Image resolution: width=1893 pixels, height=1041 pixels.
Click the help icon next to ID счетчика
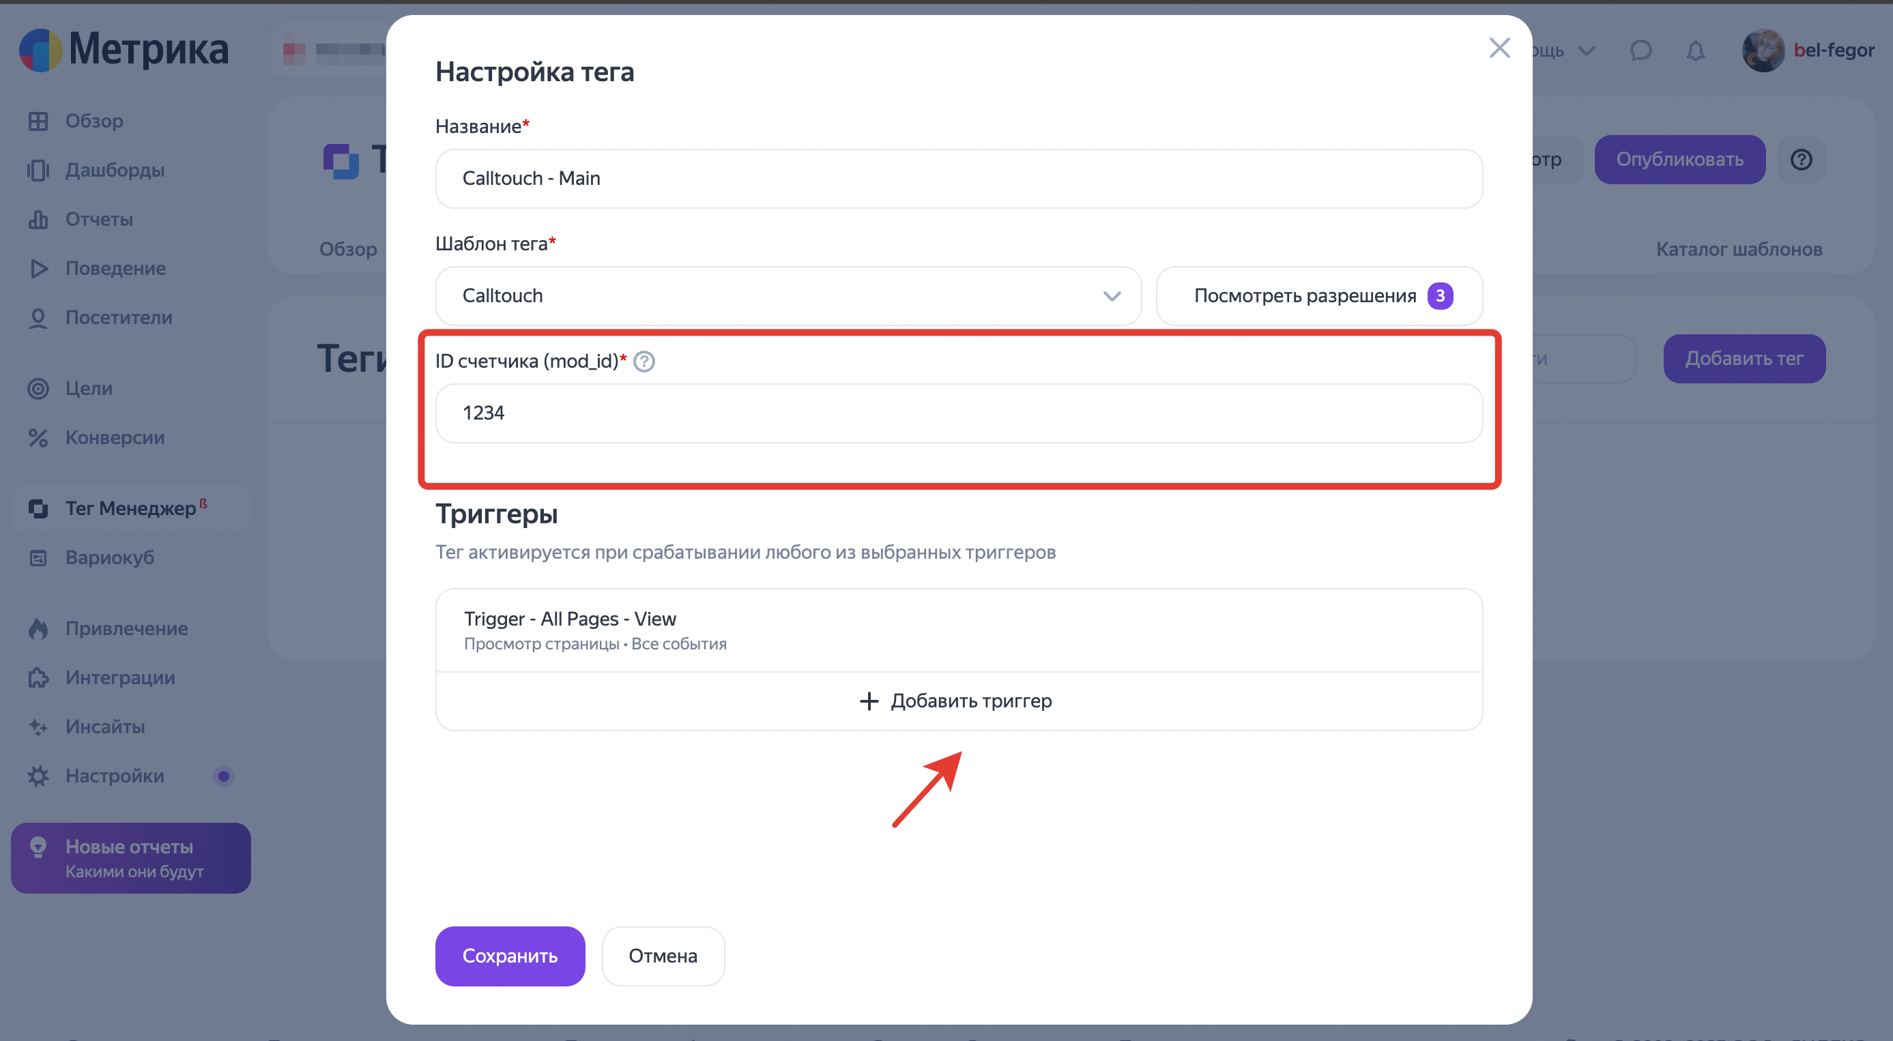(x=644, y=362)
